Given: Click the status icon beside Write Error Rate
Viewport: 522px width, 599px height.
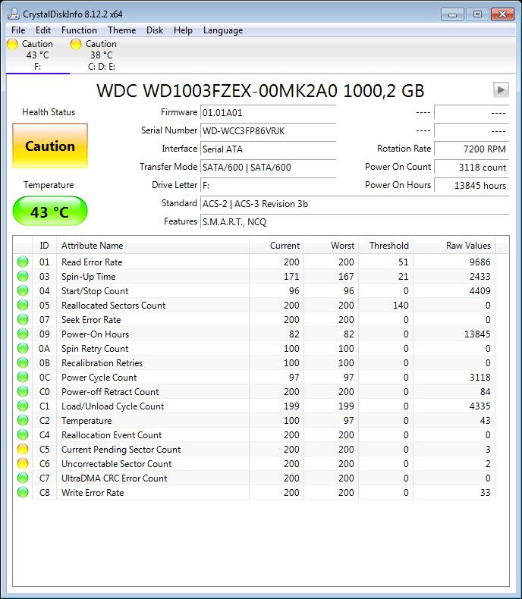Looking at the screenshot, I should [x=23, y=493].
